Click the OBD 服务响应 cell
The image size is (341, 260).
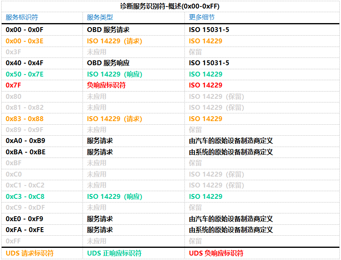[108, 63]
